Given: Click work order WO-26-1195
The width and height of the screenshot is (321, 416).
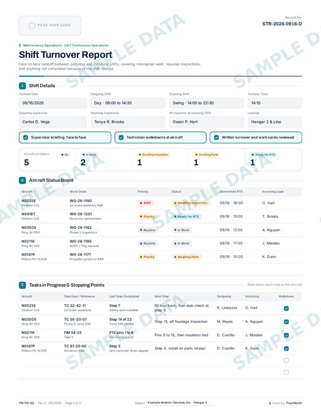Looking at the screenshot, I should [x=81, y=242].
